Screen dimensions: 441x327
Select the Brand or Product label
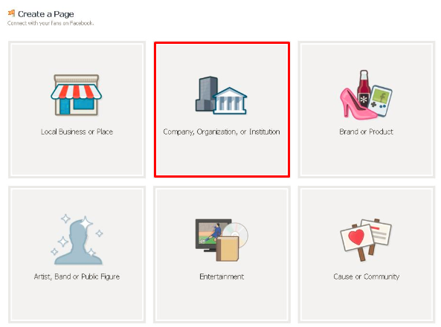(366, 132)
